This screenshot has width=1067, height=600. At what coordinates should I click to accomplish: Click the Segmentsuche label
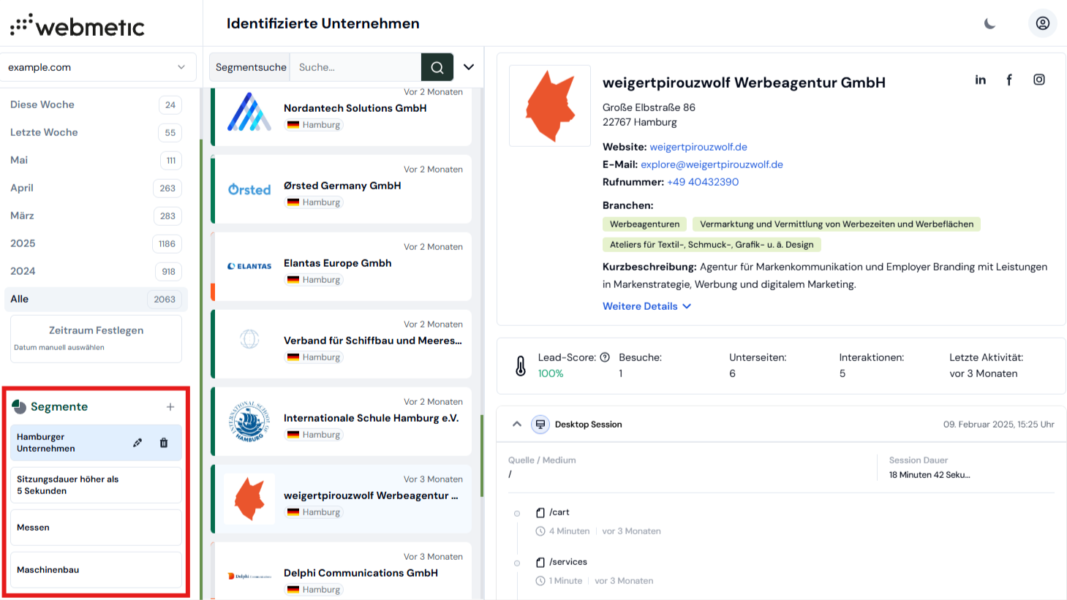pos(251,67)
